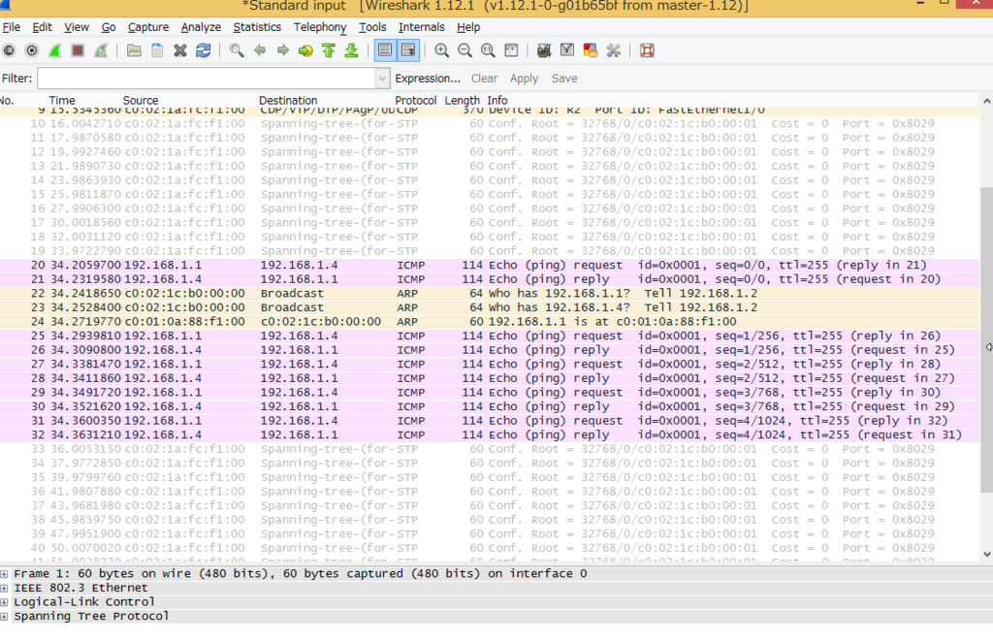Image resolution: width=993 pixels, height=641 pixels.
Task: Zoom in on packet list text
Action: coord(442,50)
